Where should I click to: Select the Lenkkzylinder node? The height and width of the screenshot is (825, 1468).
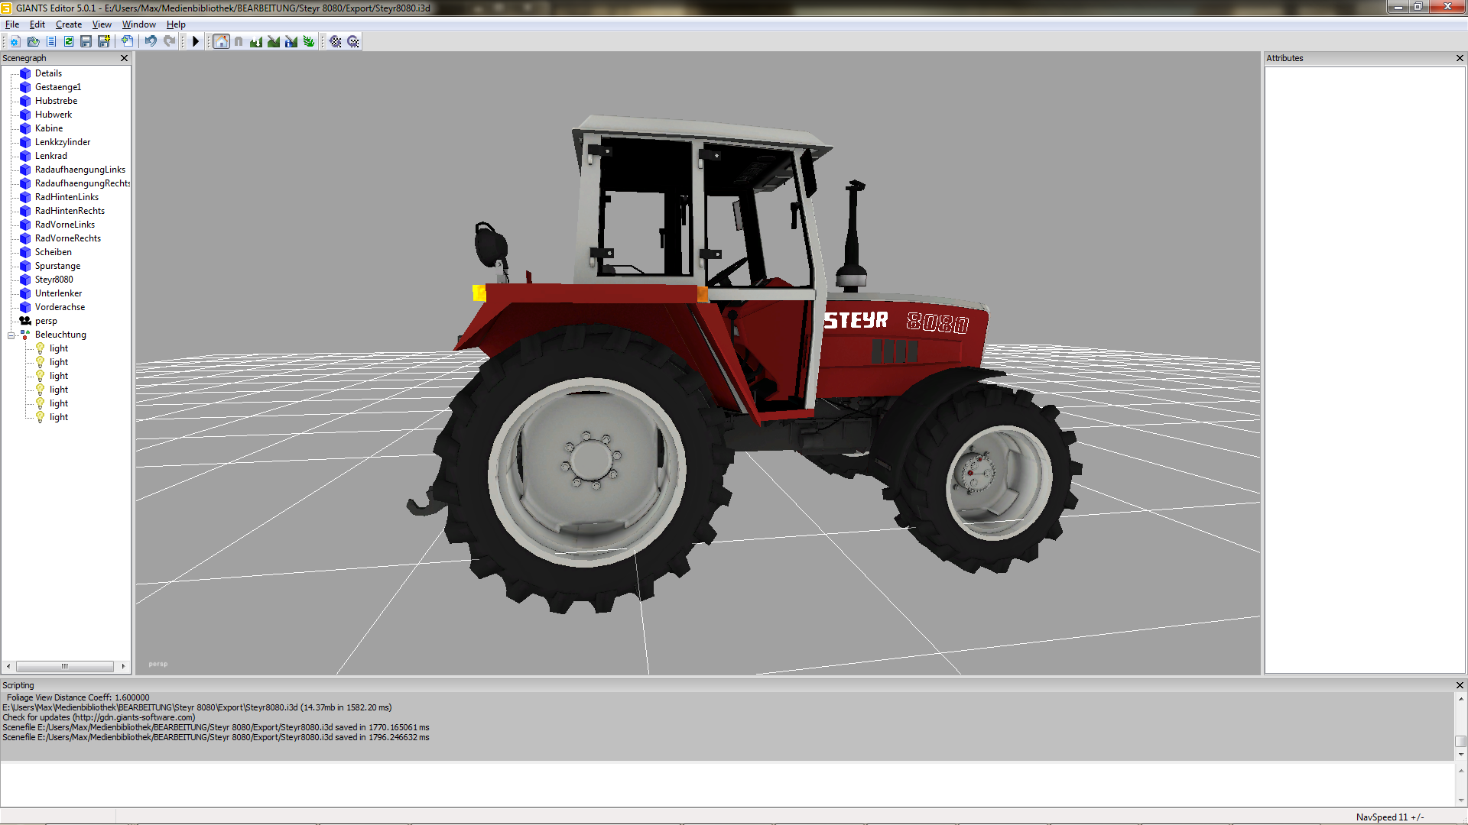coord(63,142)
